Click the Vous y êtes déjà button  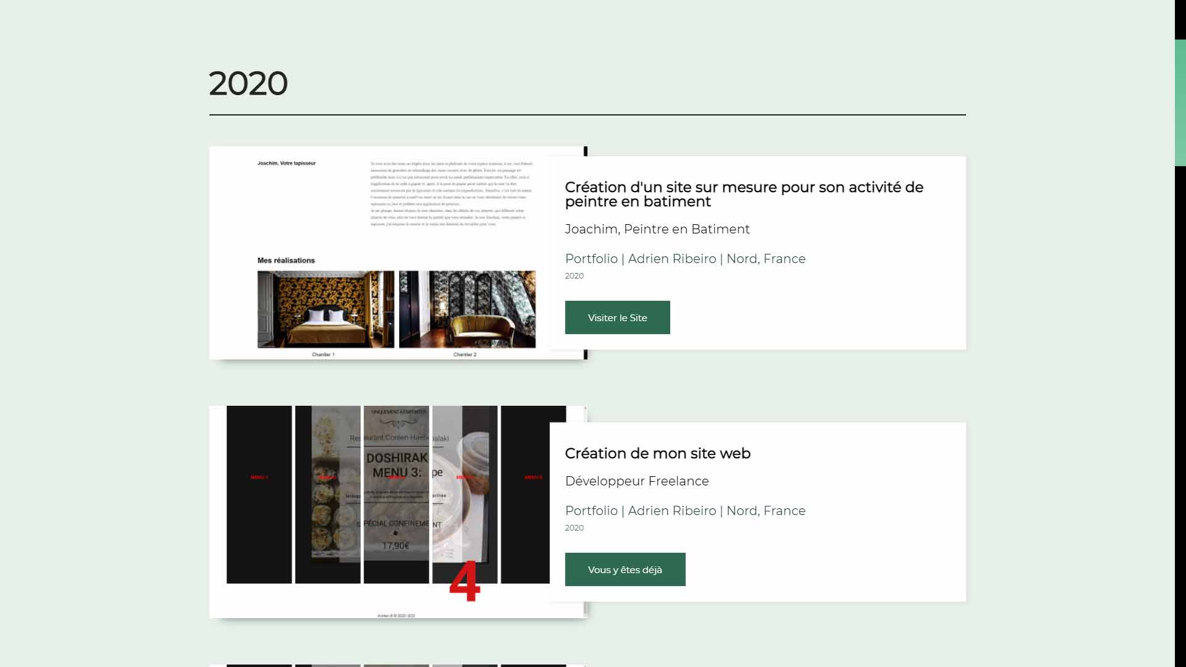pos(625,569)
